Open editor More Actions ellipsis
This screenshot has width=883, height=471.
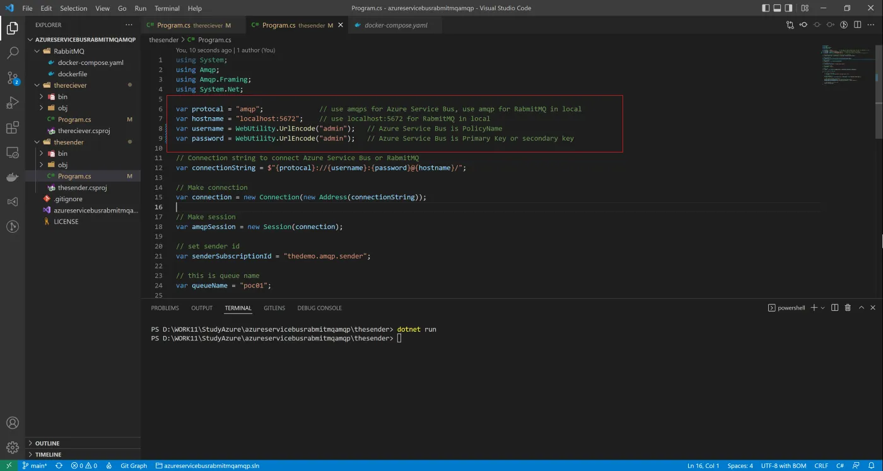coord(872,25)
